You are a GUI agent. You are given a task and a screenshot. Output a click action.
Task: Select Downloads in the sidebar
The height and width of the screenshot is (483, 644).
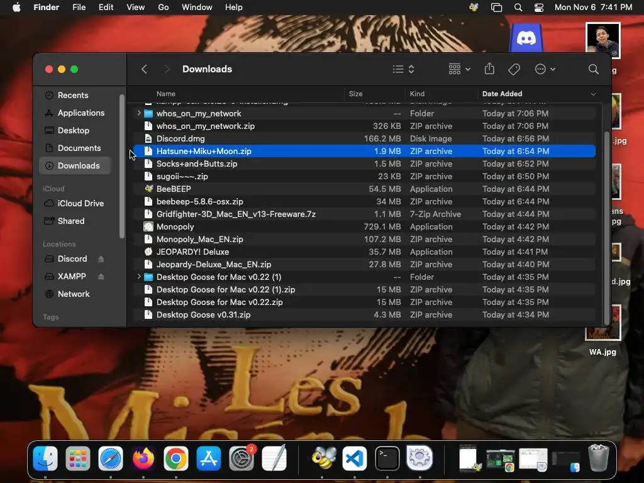[74, 166]
